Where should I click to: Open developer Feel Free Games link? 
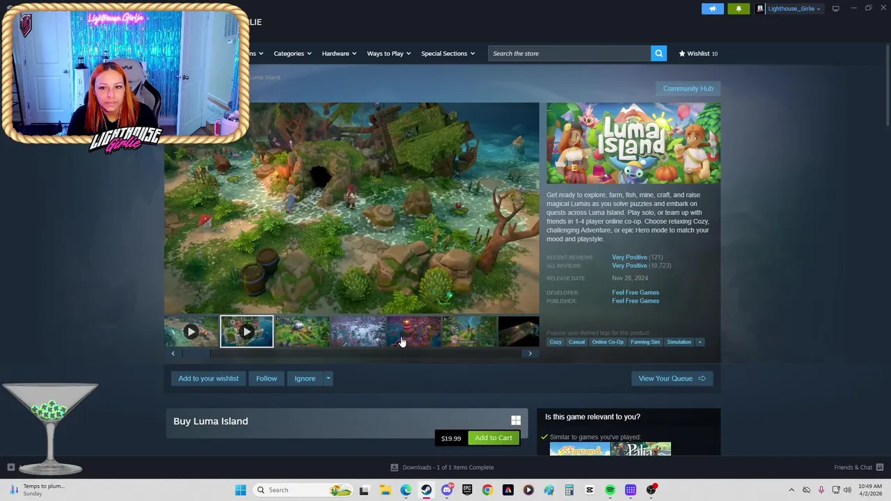636,292
